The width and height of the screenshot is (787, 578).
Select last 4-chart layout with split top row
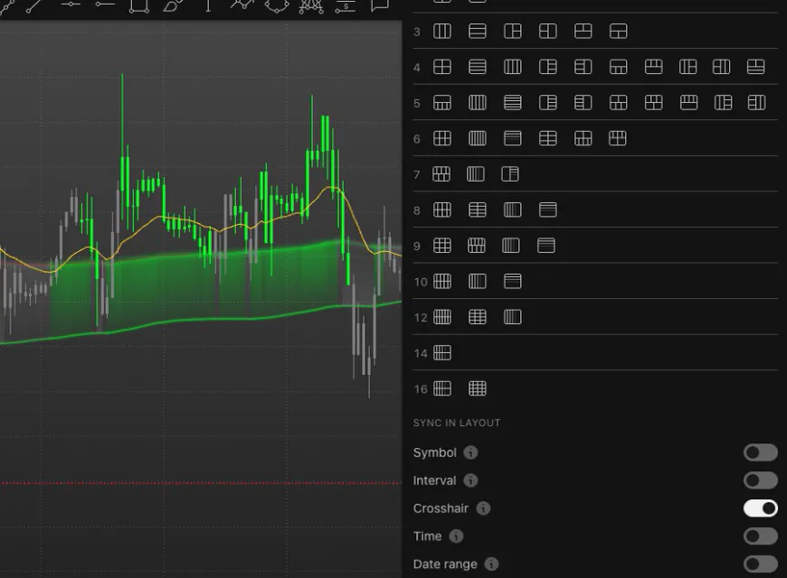pos(755,67)
